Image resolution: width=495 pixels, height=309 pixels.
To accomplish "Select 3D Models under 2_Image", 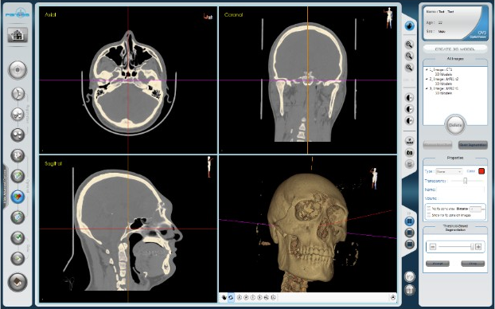I will (x=443, y=84).
